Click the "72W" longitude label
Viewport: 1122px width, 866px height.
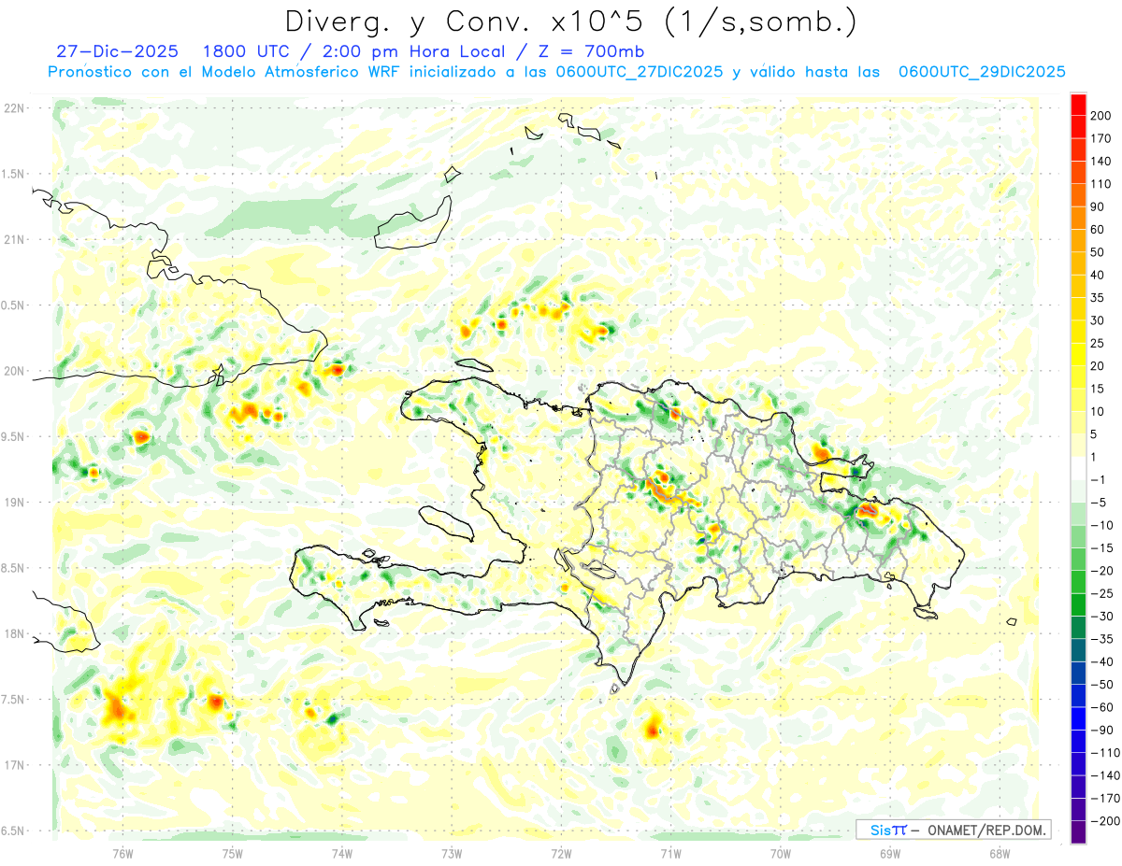coord(561,852)
